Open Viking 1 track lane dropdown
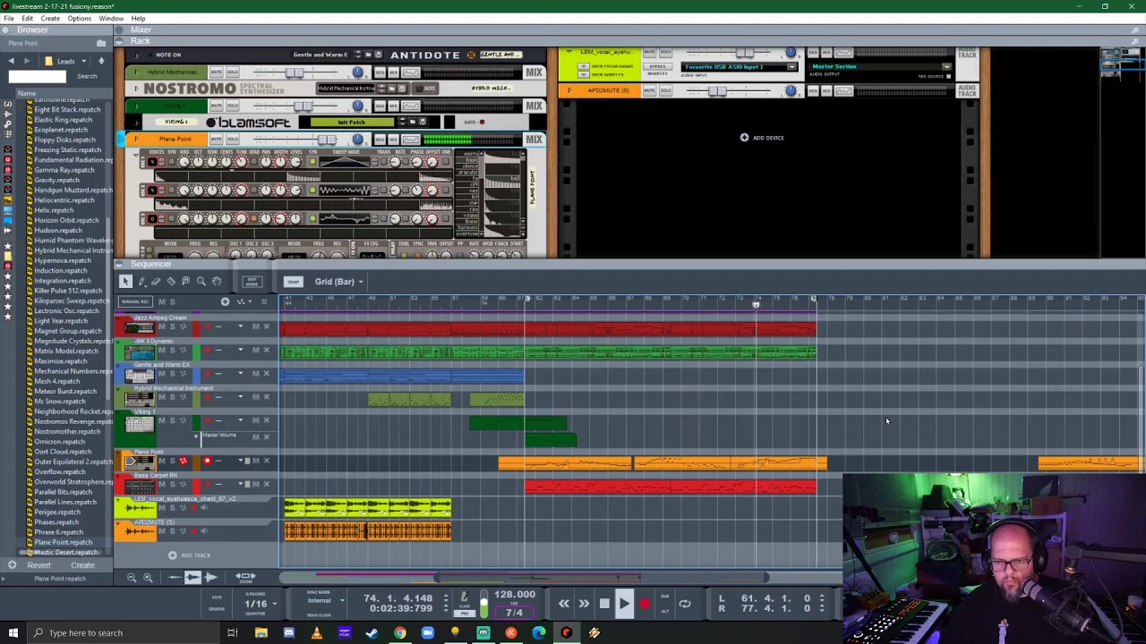The height and width of the screenshot is (644, 1146). tap(240, 420)
